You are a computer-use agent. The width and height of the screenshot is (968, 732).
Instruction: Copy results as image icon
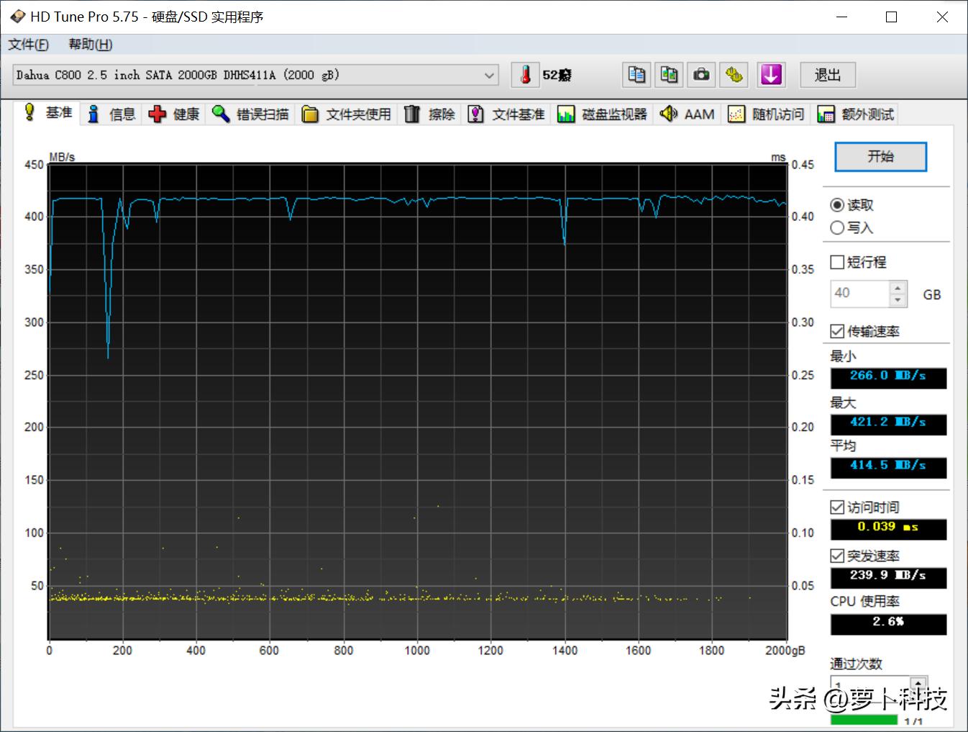pos(668,74)
